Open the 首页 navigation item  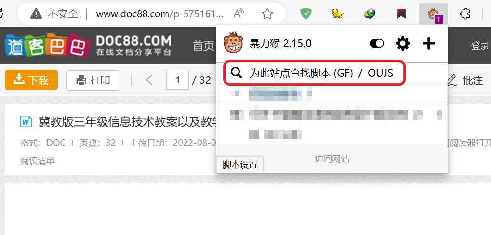(x=203, y=46)
